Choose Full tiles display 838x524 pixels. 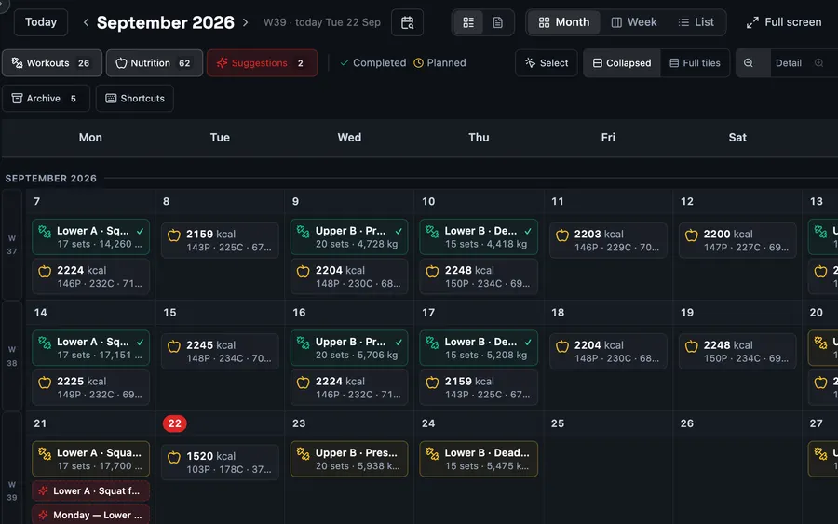[695, 63]
